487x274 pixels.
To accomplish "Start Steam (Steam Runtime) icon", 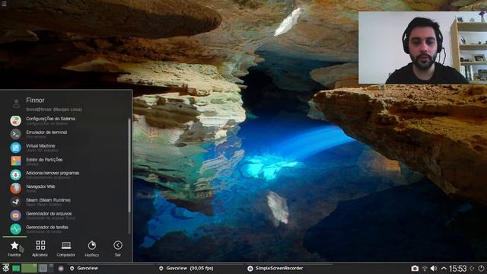I will coord(15,202).
